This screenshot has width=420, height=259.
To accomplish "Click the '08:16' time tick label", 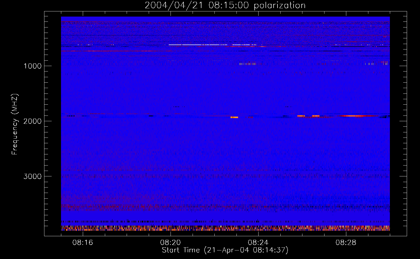I will pos(83,243).
